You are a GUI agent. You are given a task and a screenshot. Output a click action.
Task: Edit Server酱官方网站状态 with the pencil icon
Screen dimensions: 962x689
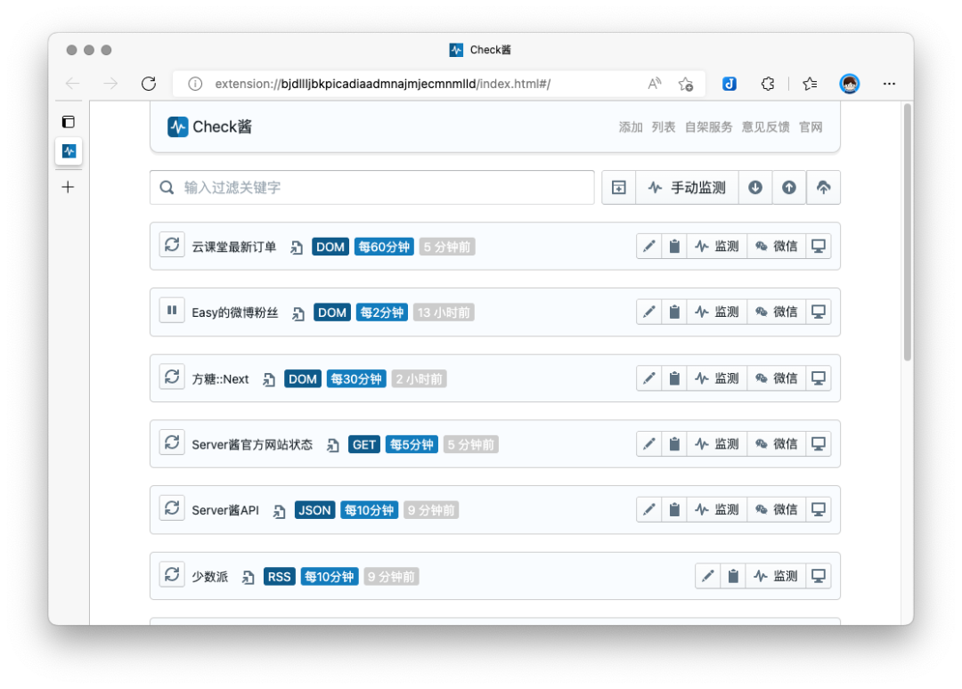tap(649, 444)
